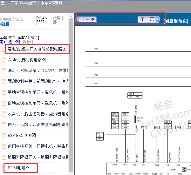Open 雨刮控制开关、前雨刮电机 item
The image size is (191, 175).
coord(38,81)
